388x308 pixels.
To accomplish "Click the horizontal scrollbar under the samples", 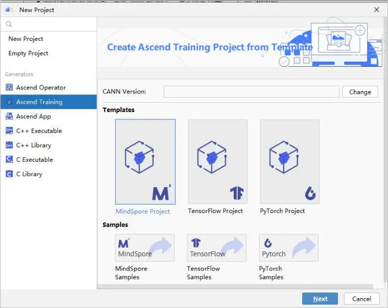I will point(235,286).
